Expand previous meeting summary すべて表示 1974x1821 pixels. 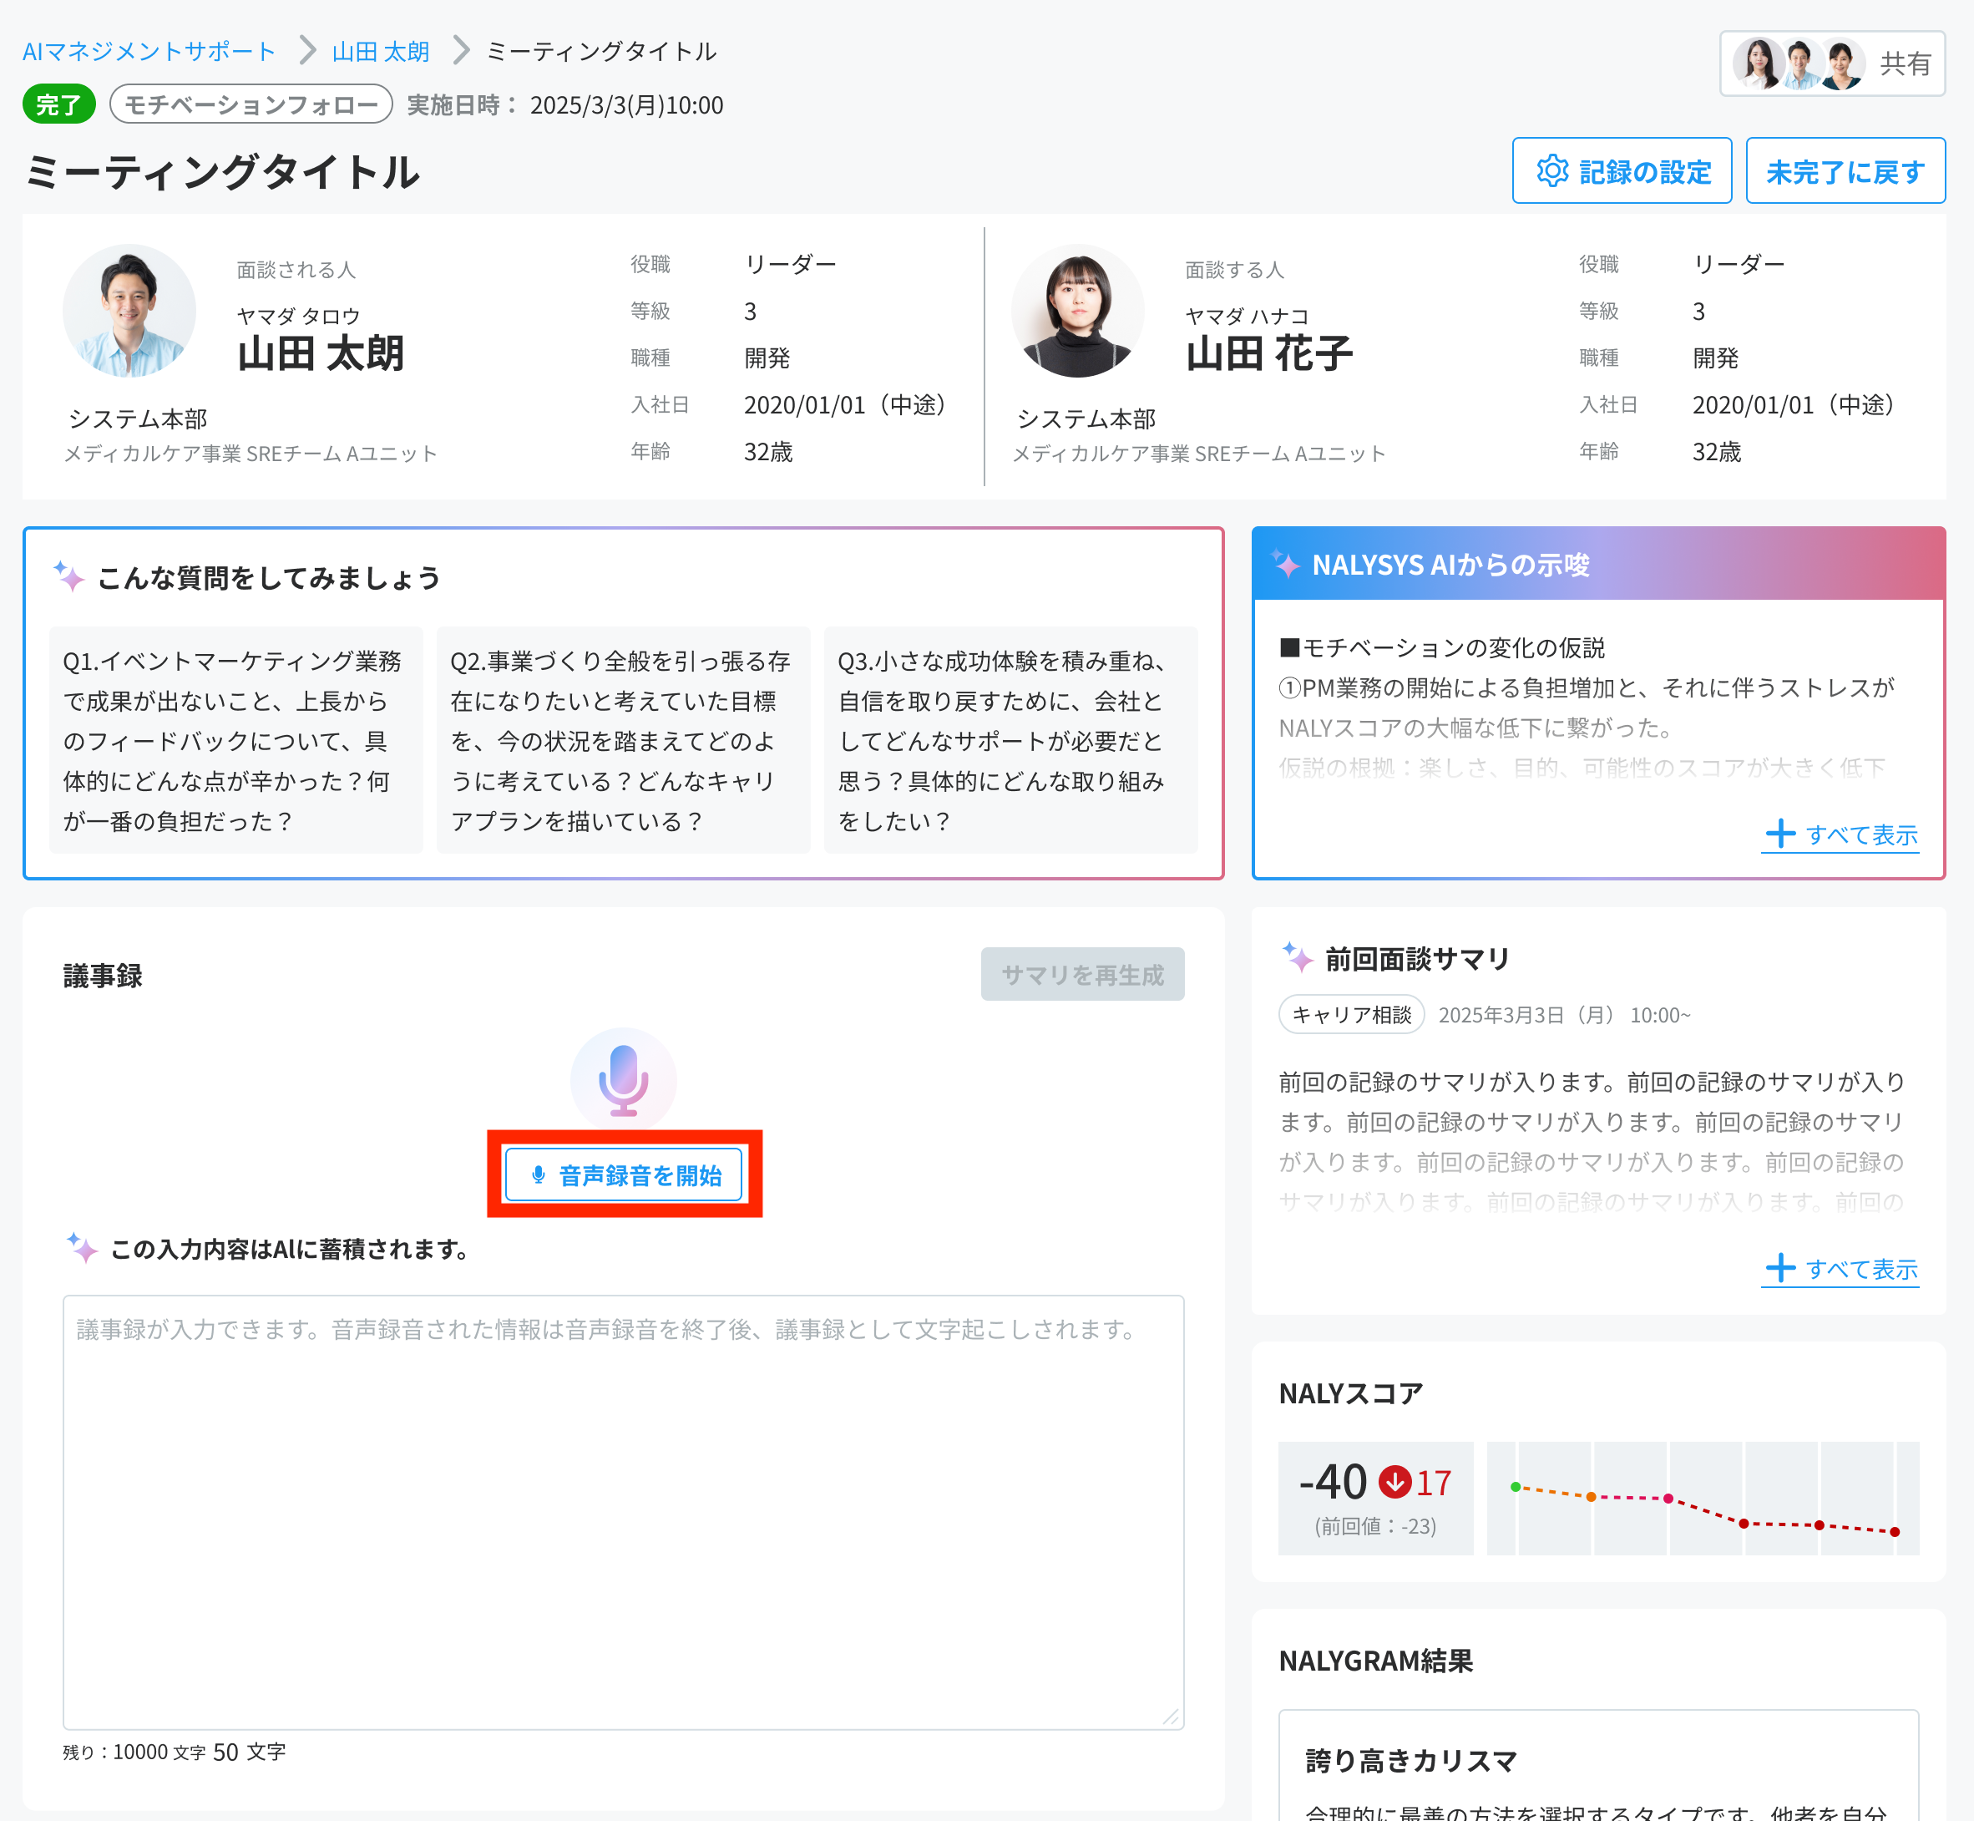(1840, 1268)
